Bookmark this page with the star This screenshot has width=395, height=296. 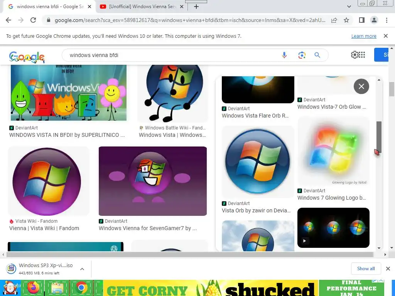pos(346,20)
